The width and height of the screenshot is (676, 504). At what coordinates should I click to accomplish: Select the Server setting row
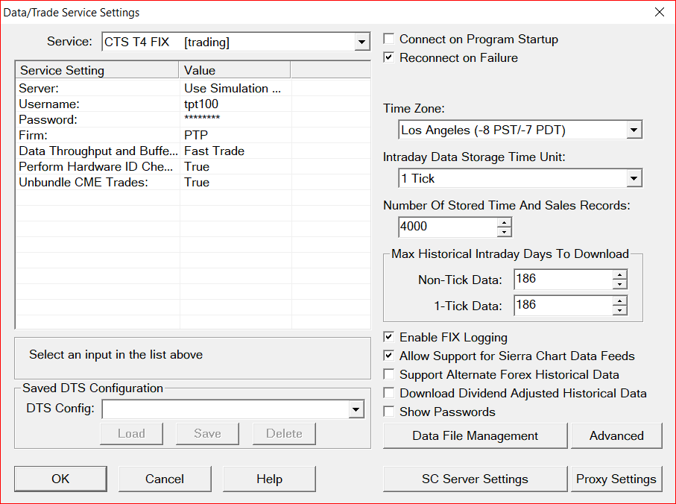point(193,88)
